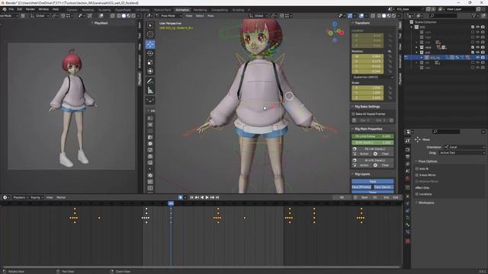Click the current frame number field
Screen dimensions: 488x274
click(x=342, y=198)
